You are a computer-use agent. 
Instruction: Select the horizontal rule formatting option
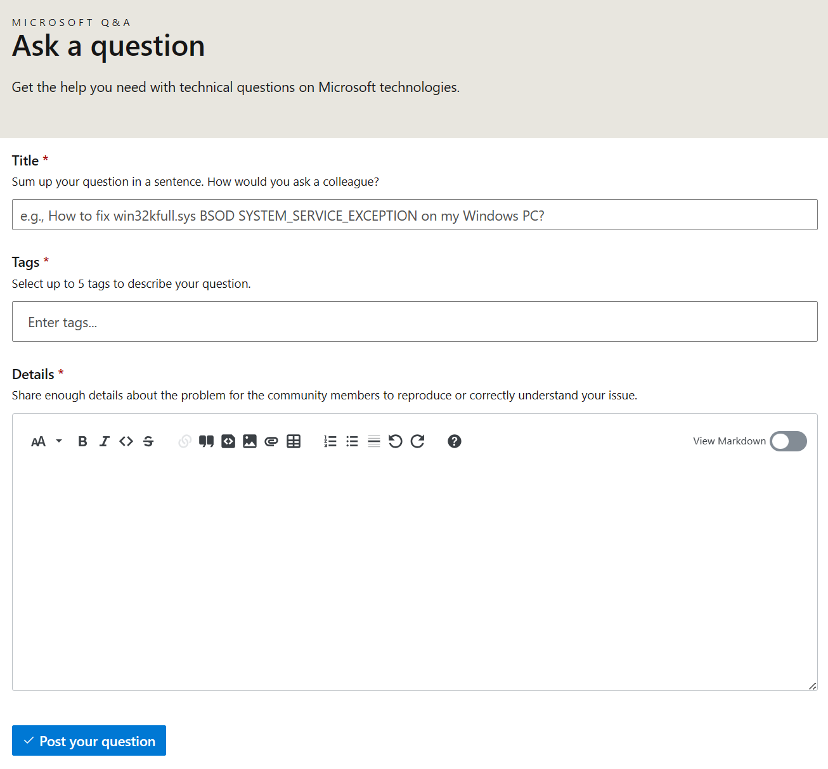(x=374, y=441)
